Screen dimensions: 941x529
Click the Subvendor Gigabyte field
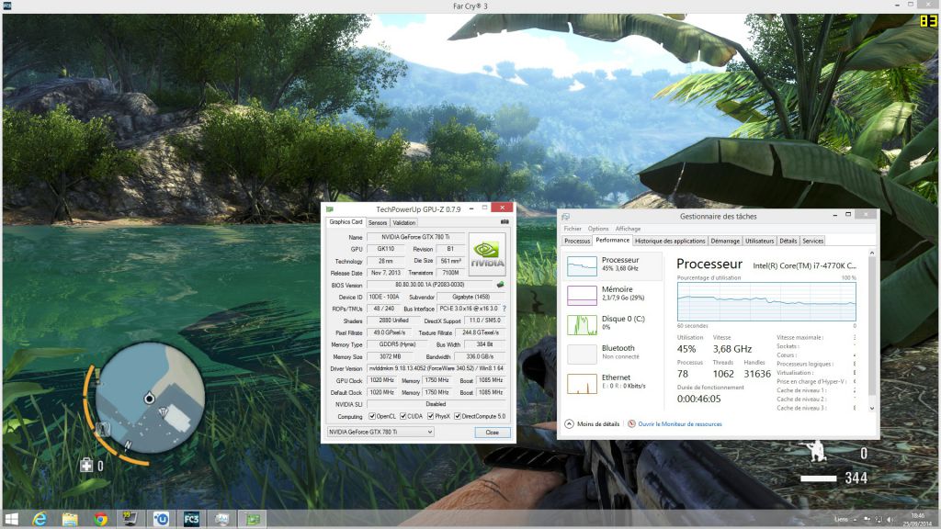[471, 297]
